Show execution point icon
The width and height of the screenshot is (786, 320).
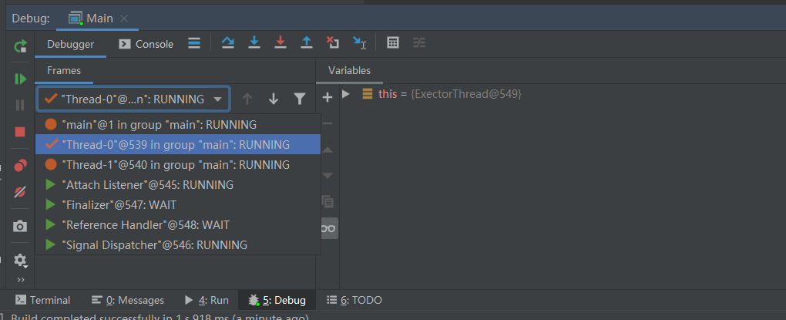click(x=194, y=44)
